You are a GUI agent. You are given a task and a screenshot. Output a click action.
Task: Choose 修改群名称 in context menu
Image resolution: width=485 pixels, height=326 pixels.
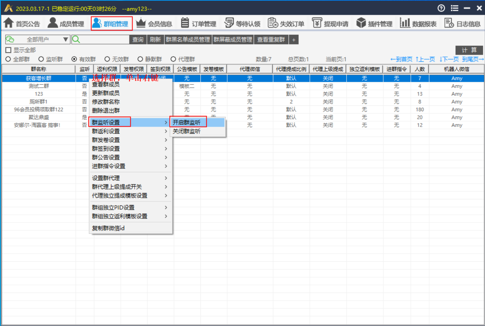[x=131, y=102]
